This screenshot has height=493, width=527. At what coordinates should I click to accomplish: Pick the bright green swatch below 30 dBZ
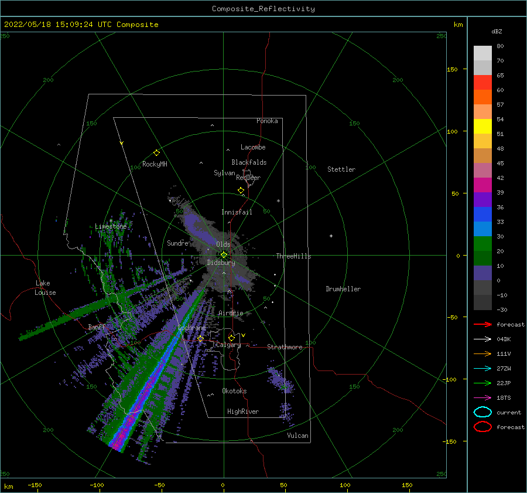click(482, 244)
